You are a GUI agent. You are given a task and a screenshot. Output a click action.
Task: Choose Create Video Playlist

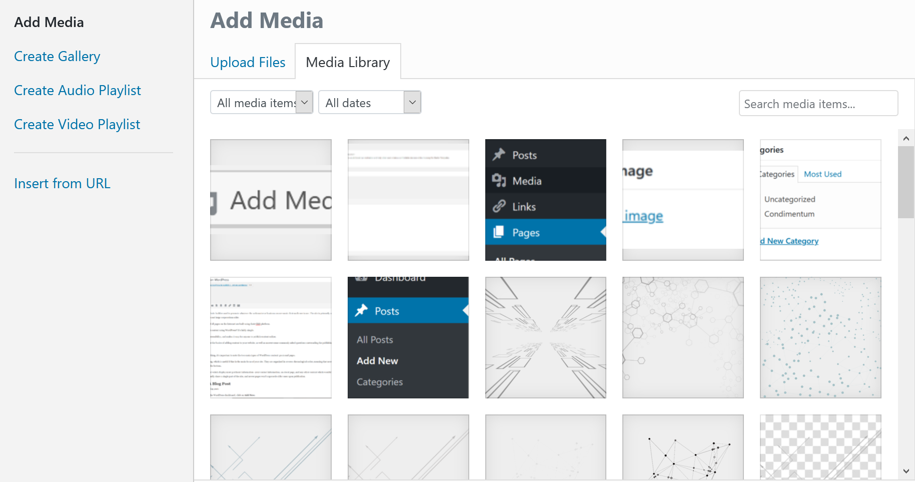pyautogui.click(x=77, y=124)
